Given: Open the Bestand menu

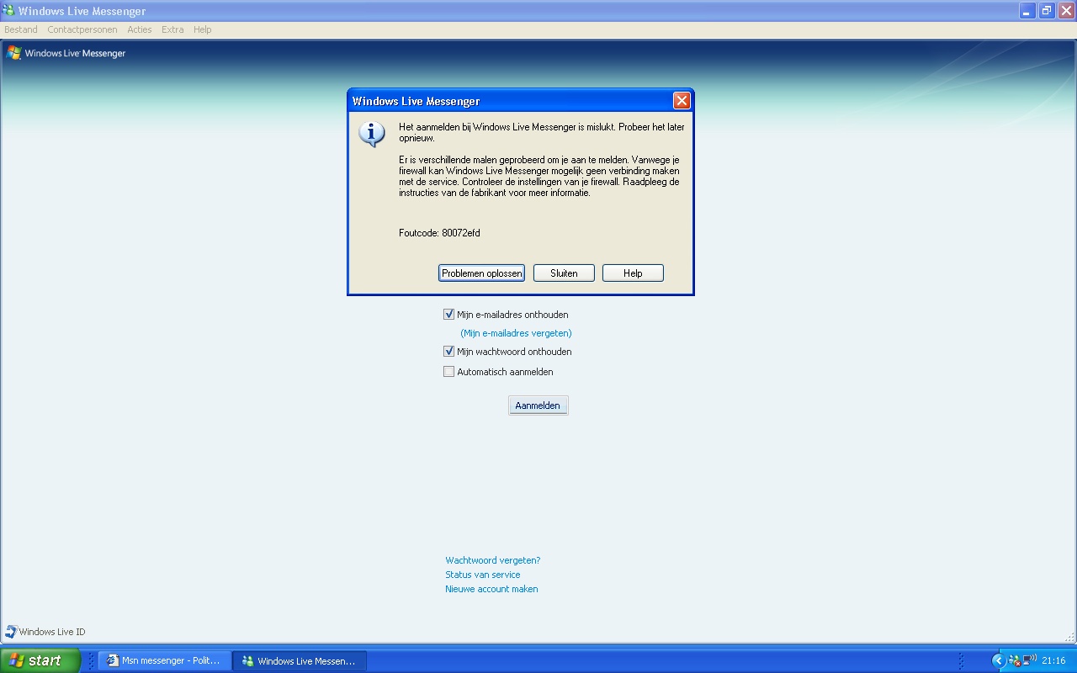Looking at the screenshot, I should [x=21, y=29].
